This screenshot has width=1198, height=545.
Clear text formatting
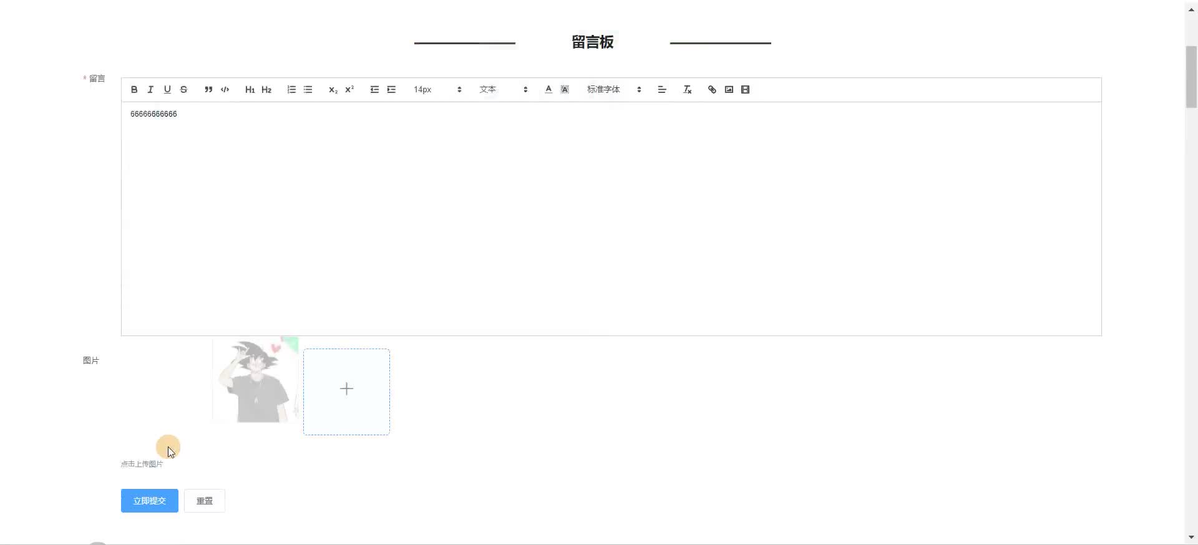click(x=687, y=90)
